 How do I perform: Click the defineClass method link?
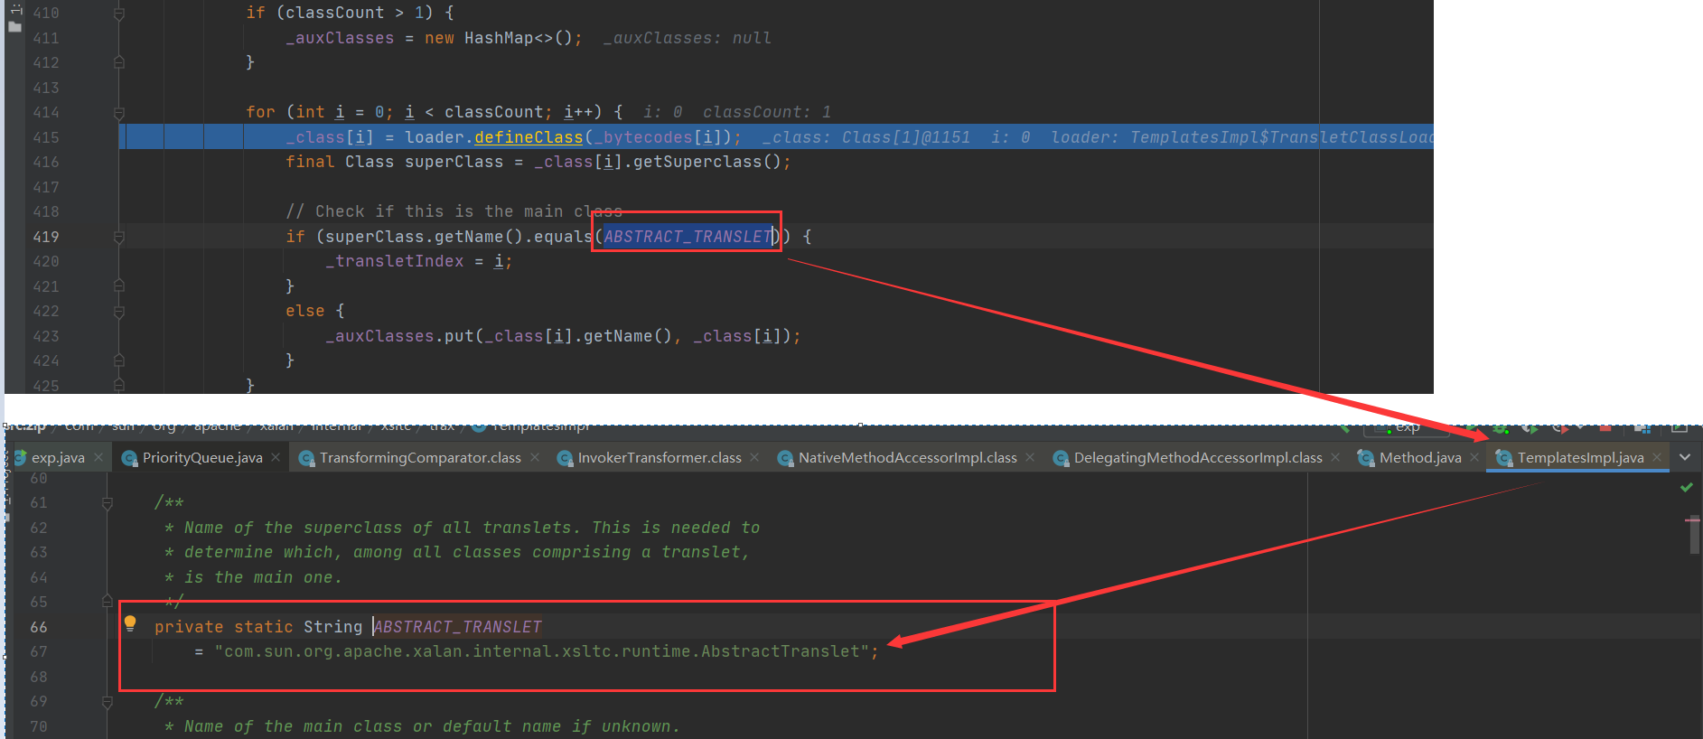pyautogui.click(x=529, y=137)
